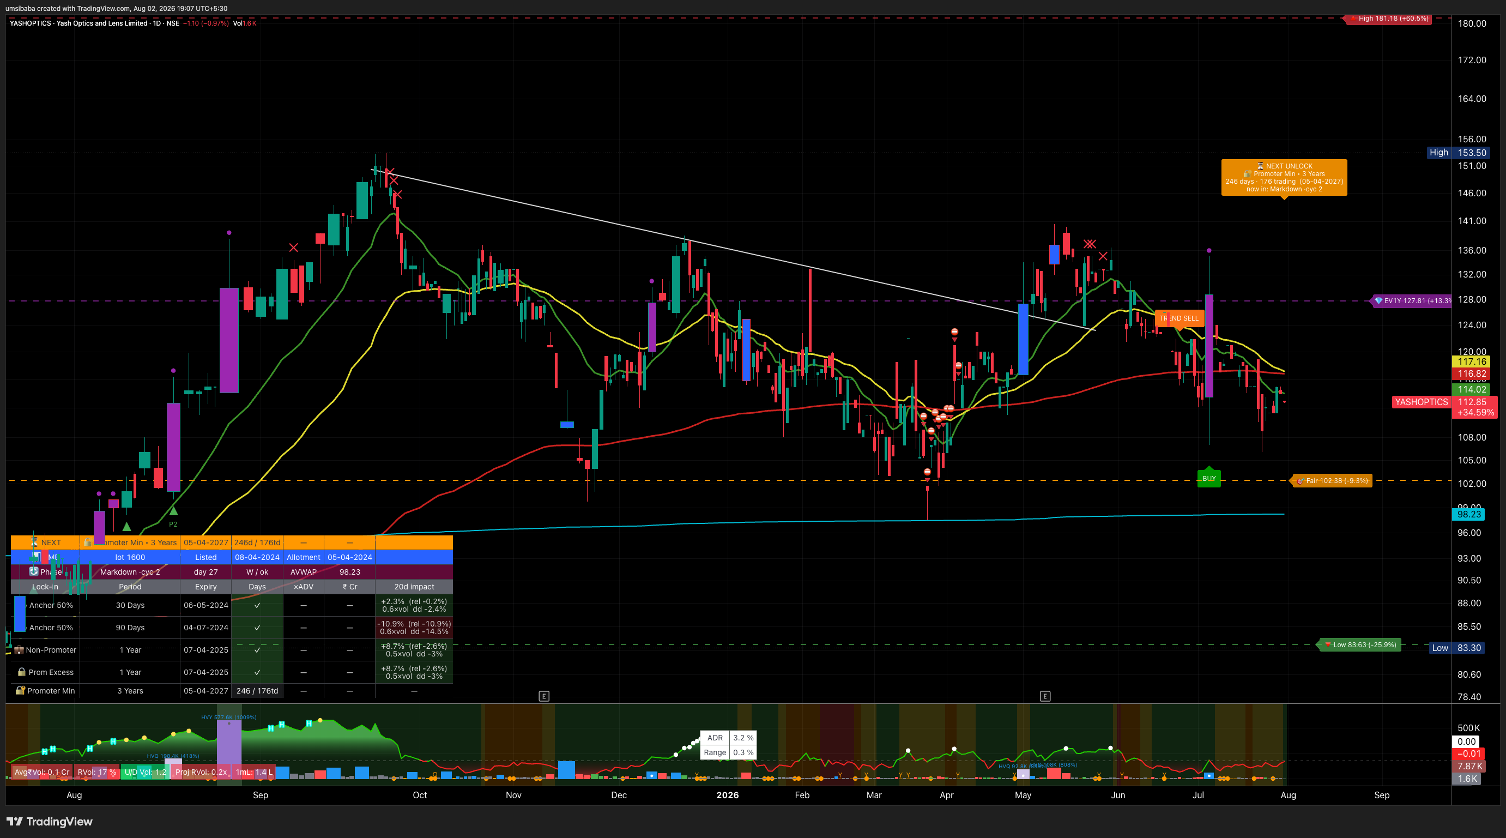Open the earnings E marker in late November

click(x=544, y=696)
